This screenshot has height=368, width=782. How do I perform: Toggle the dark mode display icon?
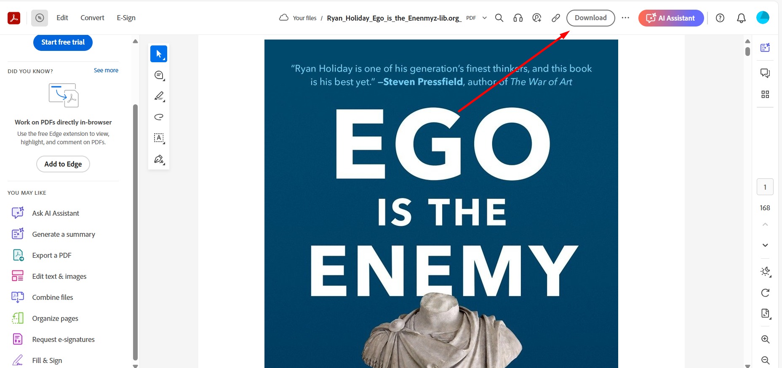(x=765, y=272)
